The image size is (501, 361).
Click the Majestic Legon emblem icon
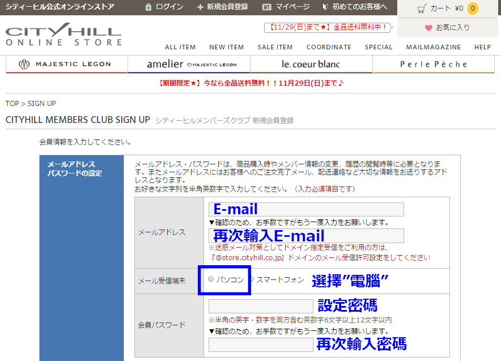(x=24, y=64)
